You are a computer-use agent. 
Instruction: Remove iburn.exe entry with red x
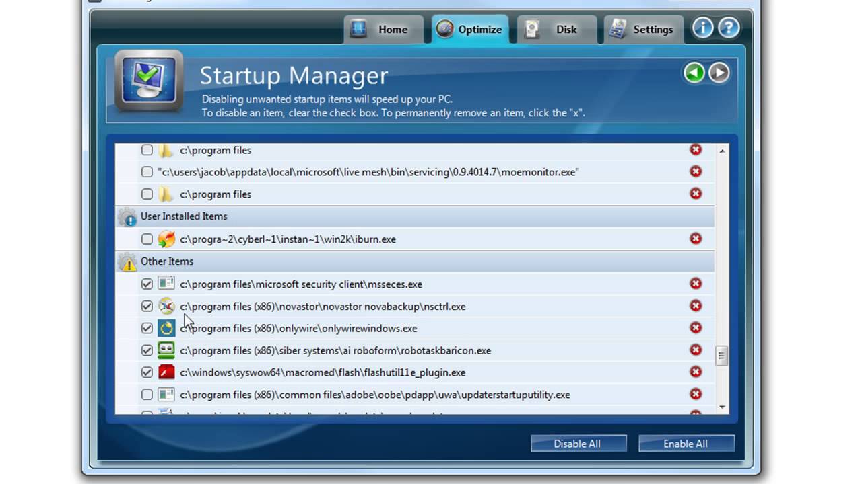pos(696,239)
